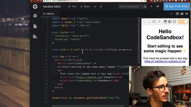Viewport: 191px width, 107px height.
Task: Open preferences via the gear icon
Action: 158,6
